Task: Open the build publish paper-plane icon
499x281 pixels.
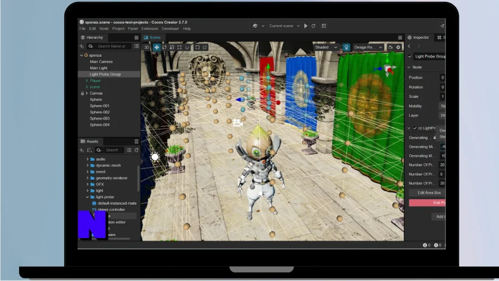Action: [x=442, y=26]
